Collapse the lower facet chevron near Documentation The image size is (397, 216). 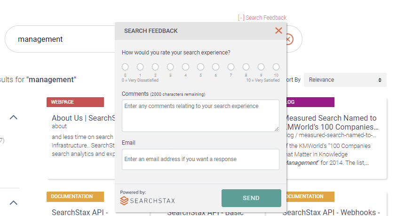14,202
